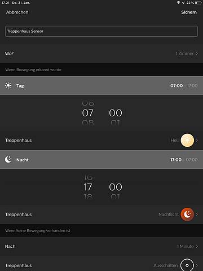This screenshot has height=271, width=203.
Task: Collapse the Nacht time range row
Action: tap(101, 160)
